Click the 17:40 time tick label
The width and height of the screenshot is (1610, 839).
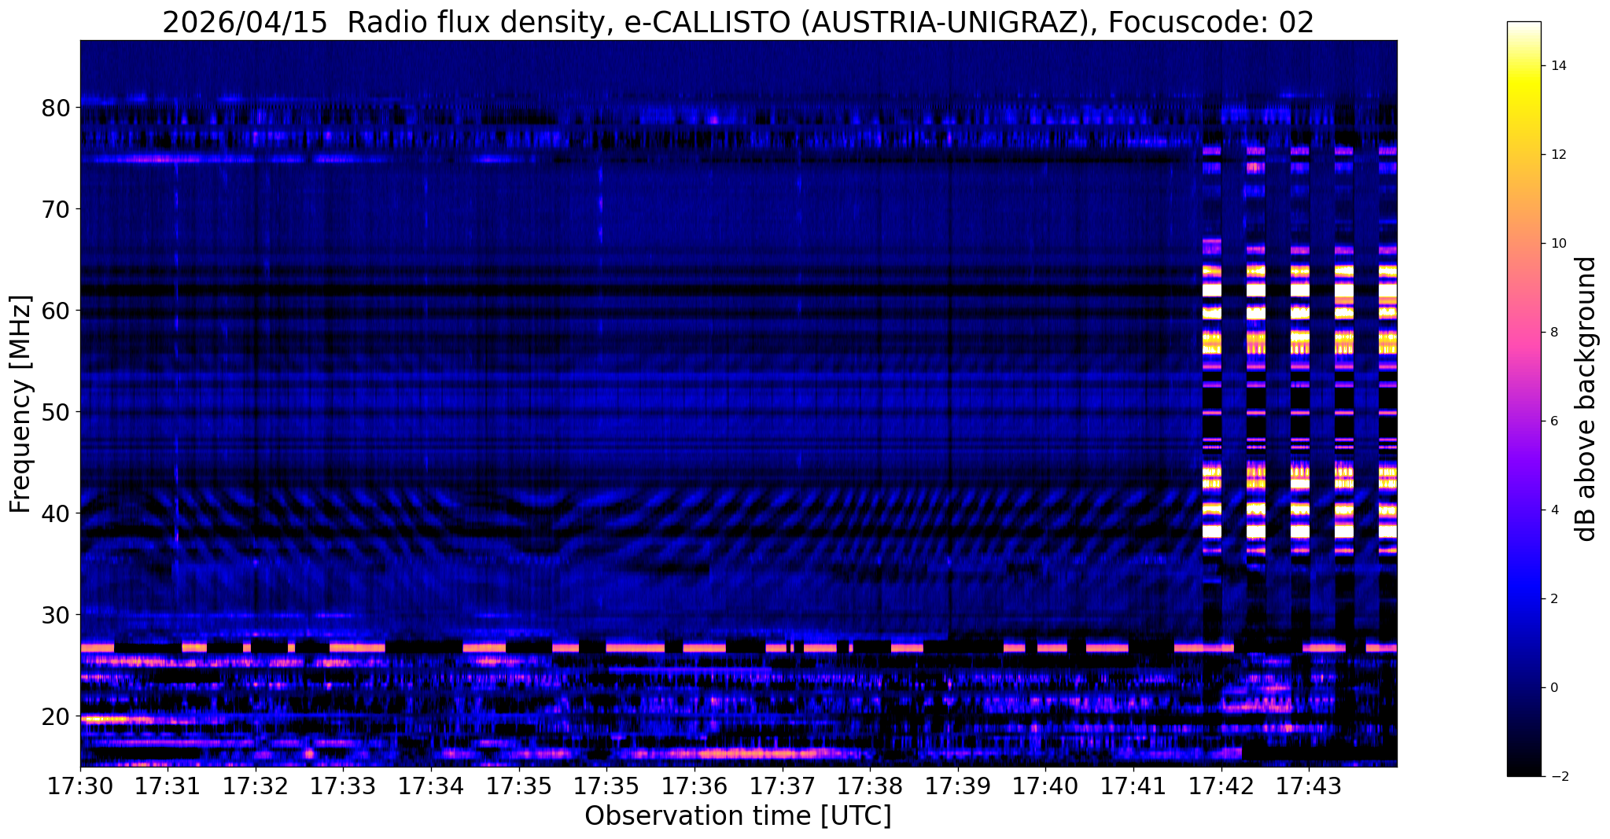pyautogui.click(x=1046, y=786)
